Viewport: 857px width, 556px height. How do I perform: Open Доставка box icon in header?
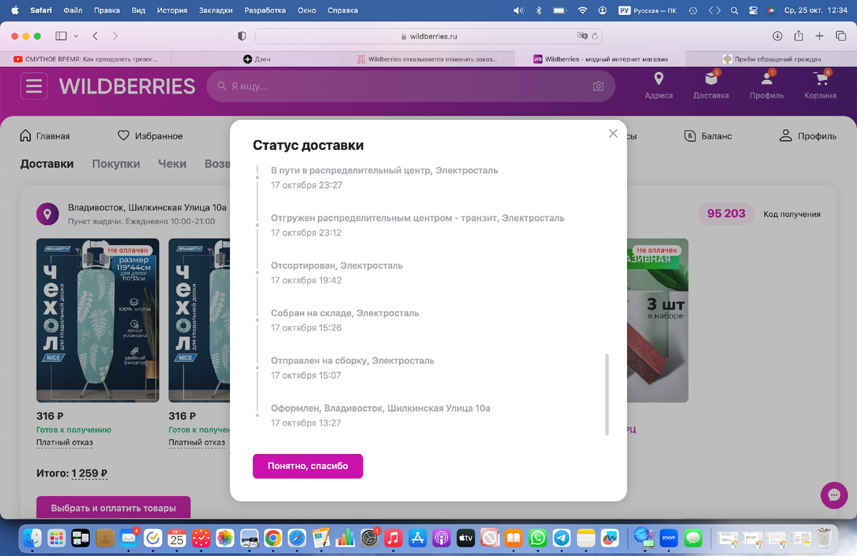711,79
